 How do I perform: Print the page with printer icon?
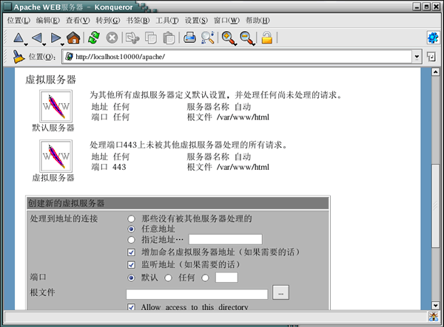[x=189, y=38]
